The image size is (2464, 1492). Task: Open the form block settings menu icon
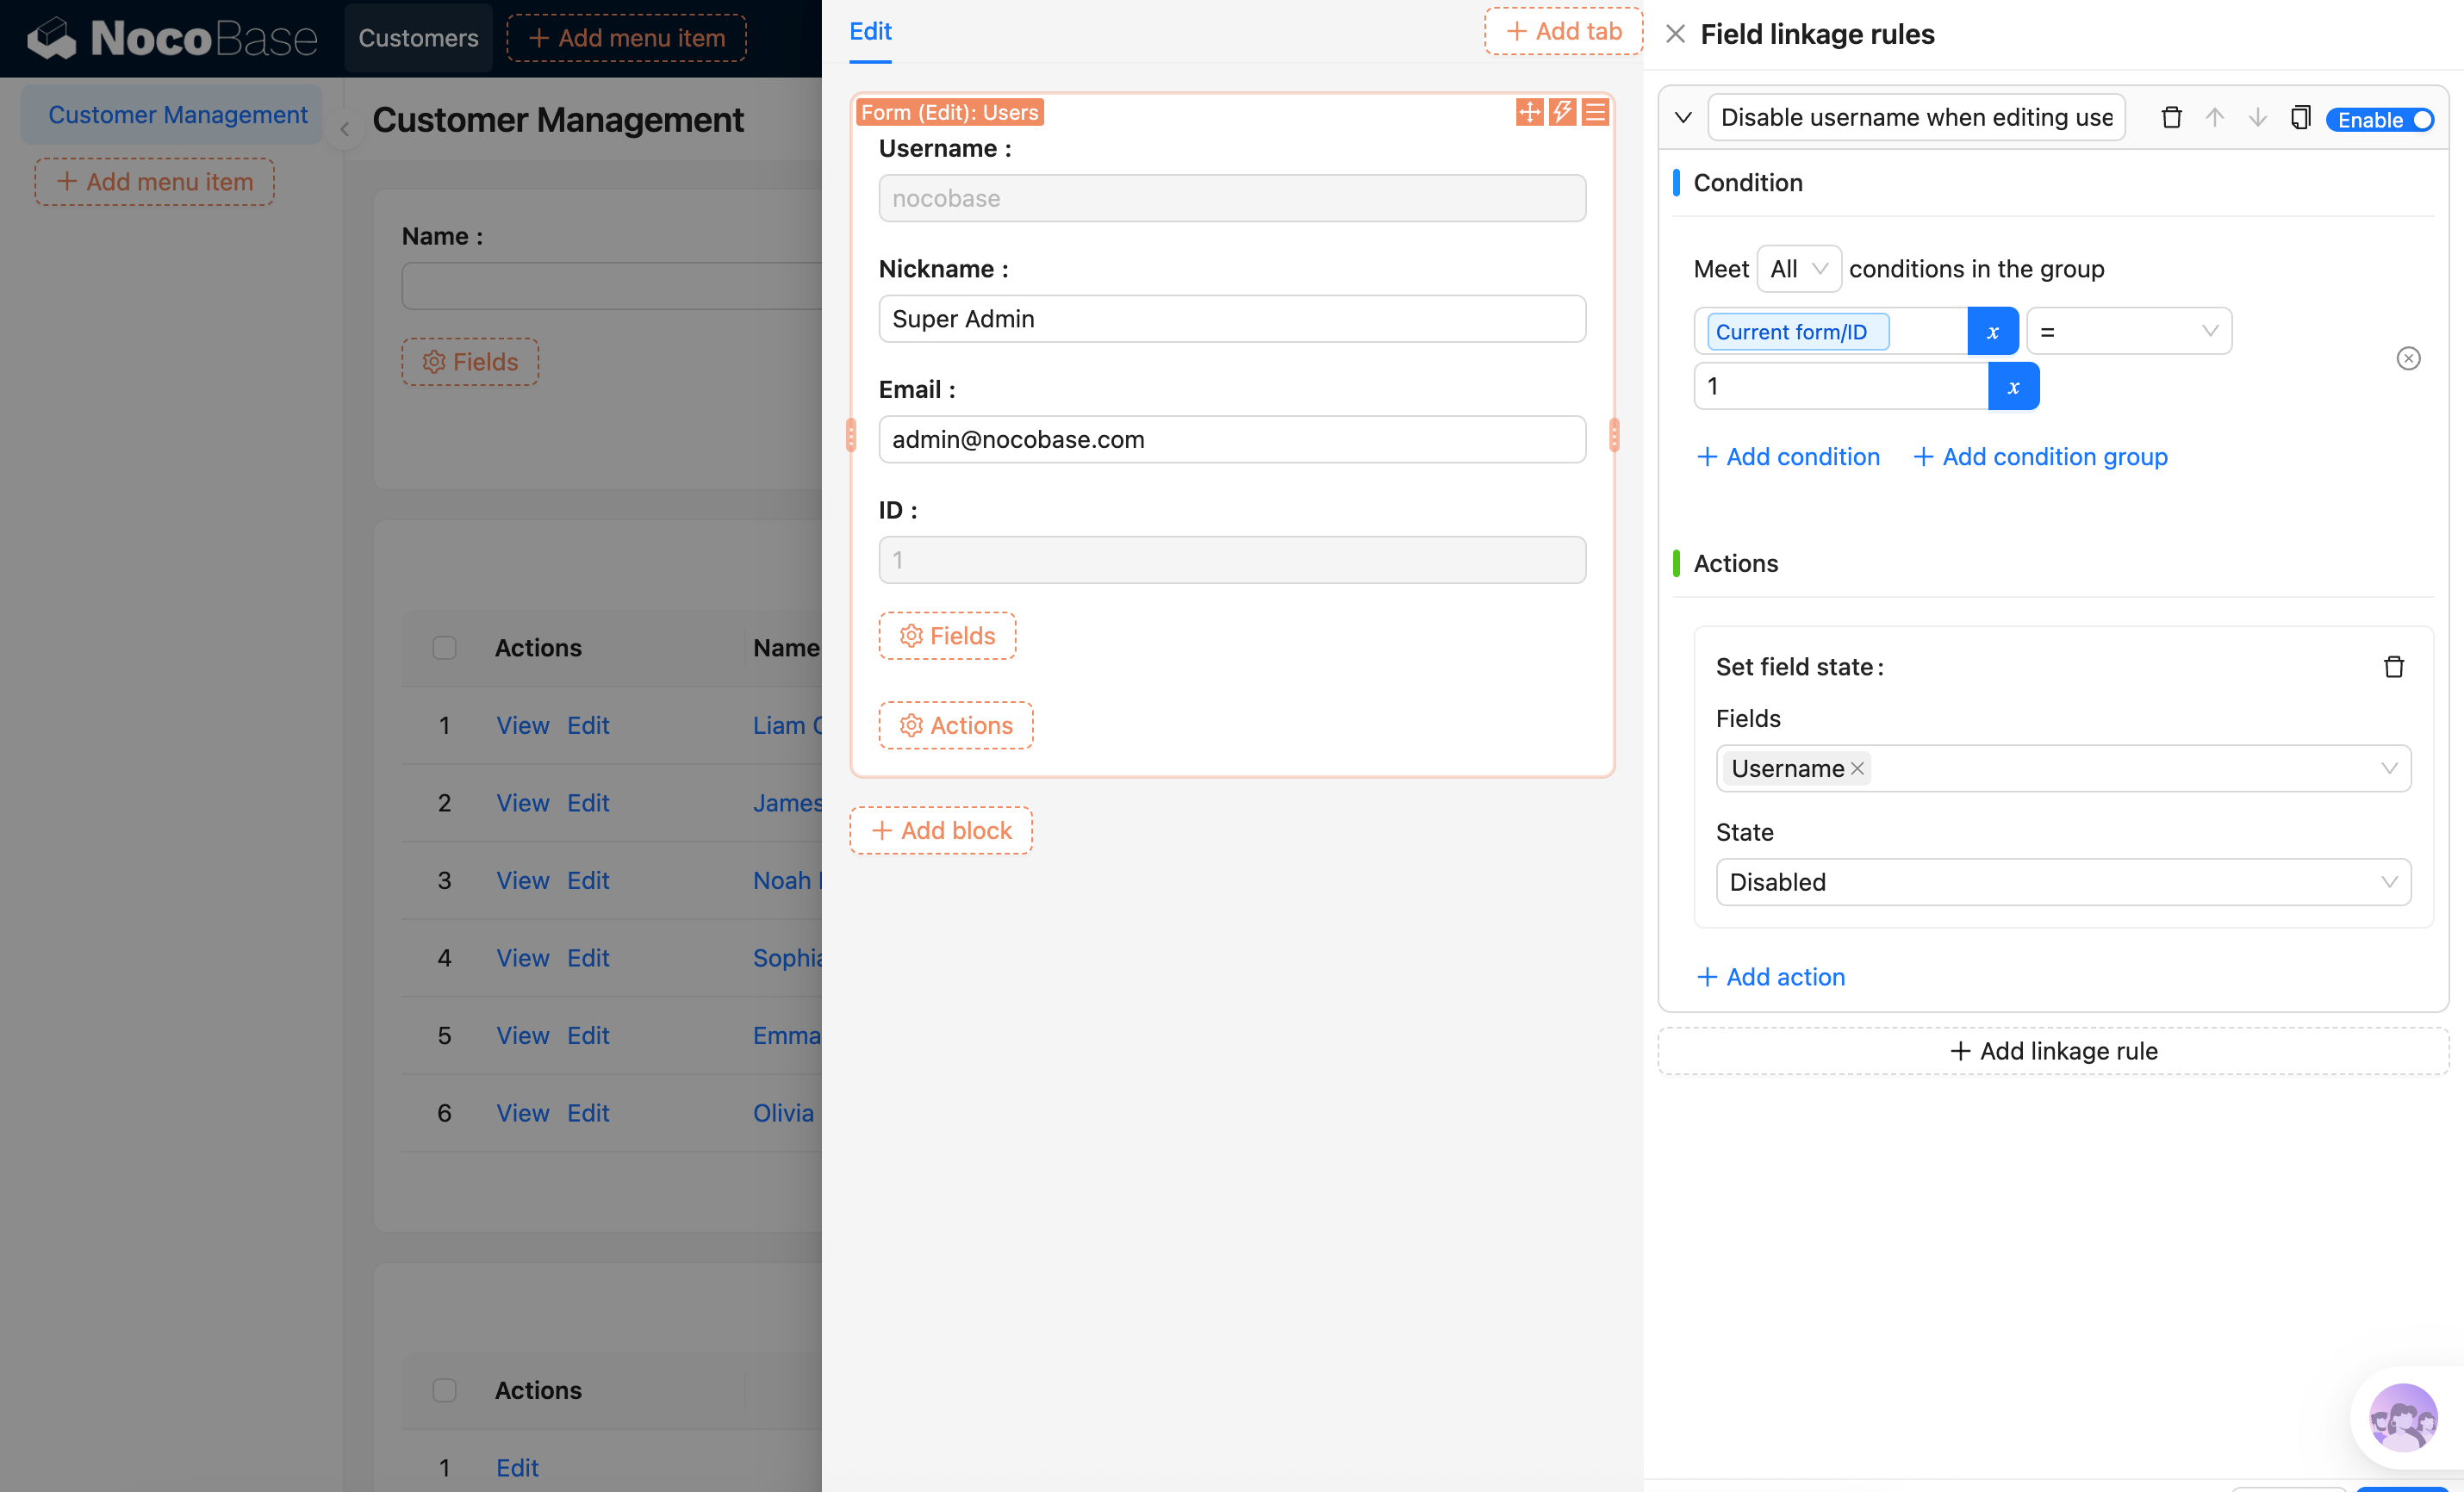point(1596,112)
